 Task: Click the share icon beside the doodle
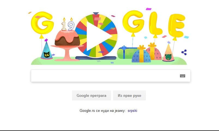click(184, 53)
